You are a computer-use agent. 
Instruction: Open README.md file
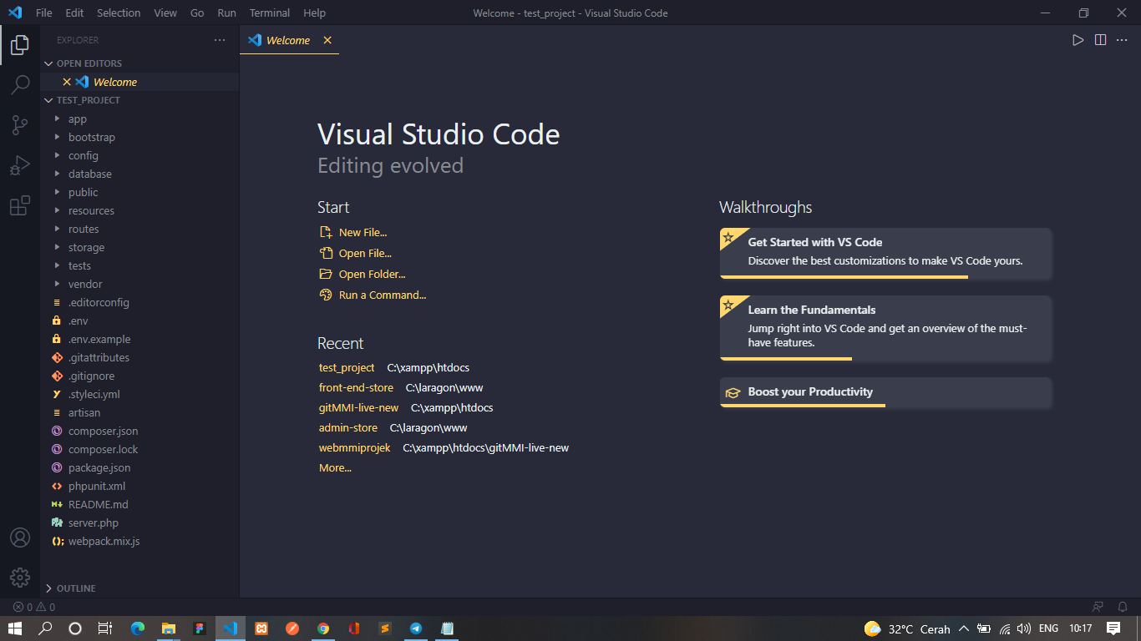tap(139, 504)
